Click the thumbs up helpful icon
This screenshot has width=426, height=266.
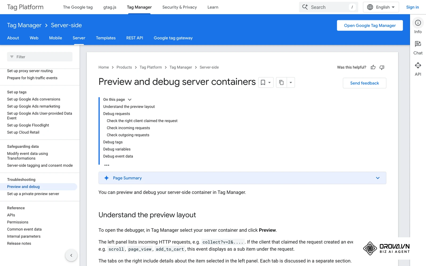click(x=373, y=67)
